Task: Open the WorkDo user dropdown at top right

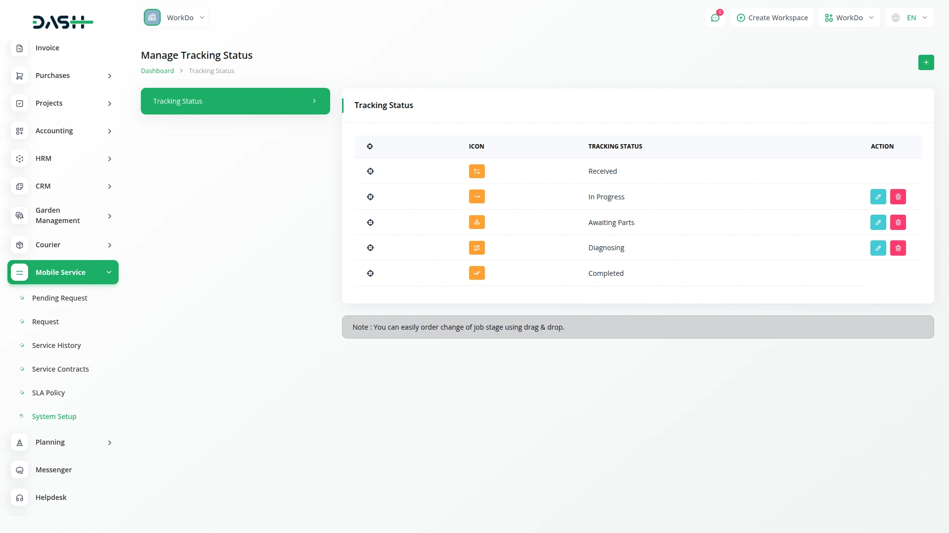Action: 849,17
